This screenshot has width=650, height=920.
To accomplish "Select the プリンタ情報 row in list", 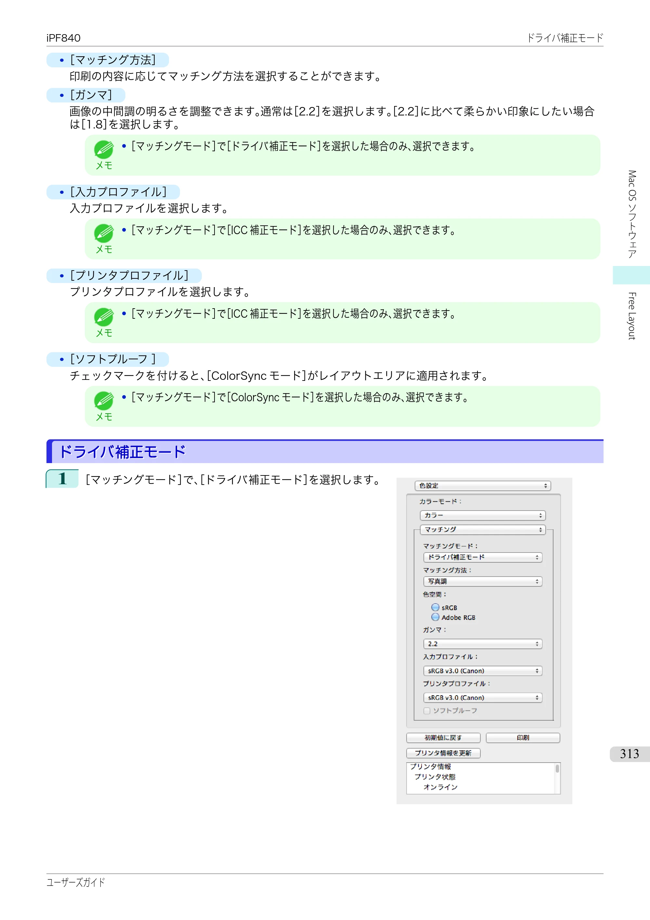I will point(431,767).
